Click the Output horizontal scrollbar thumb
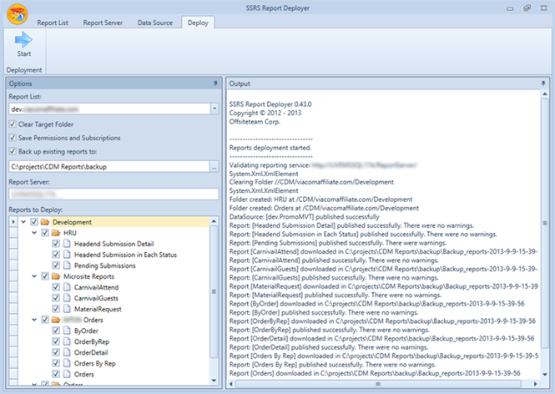Screen dimensions: 555x394 [378, 384]
